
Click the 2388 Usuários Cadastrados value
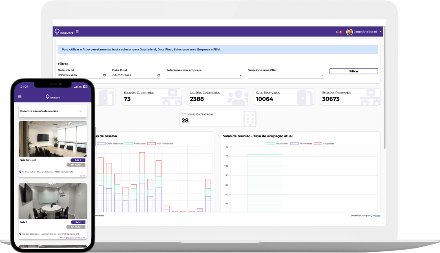click(197, 99)
